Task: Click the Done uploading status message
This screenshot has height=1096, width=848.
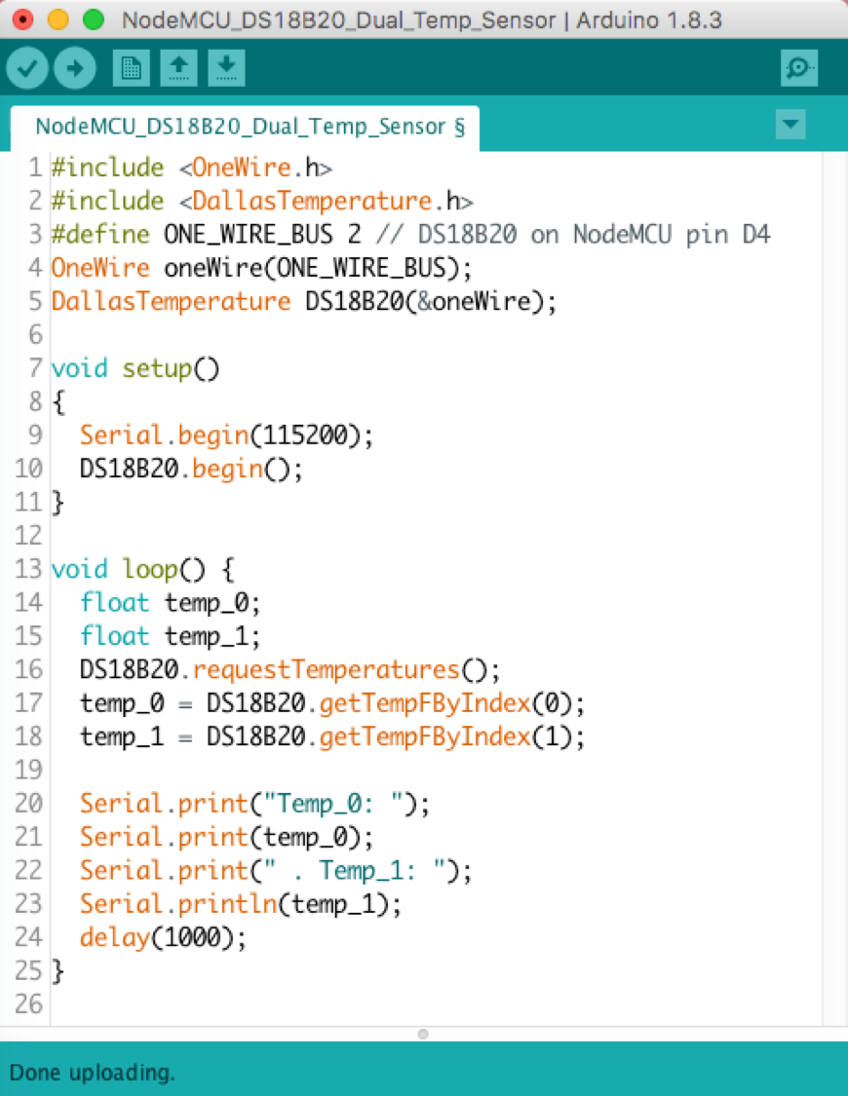Action: (x=92, y=1073)
